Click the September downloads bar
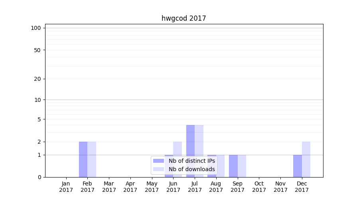 [242, 166]
